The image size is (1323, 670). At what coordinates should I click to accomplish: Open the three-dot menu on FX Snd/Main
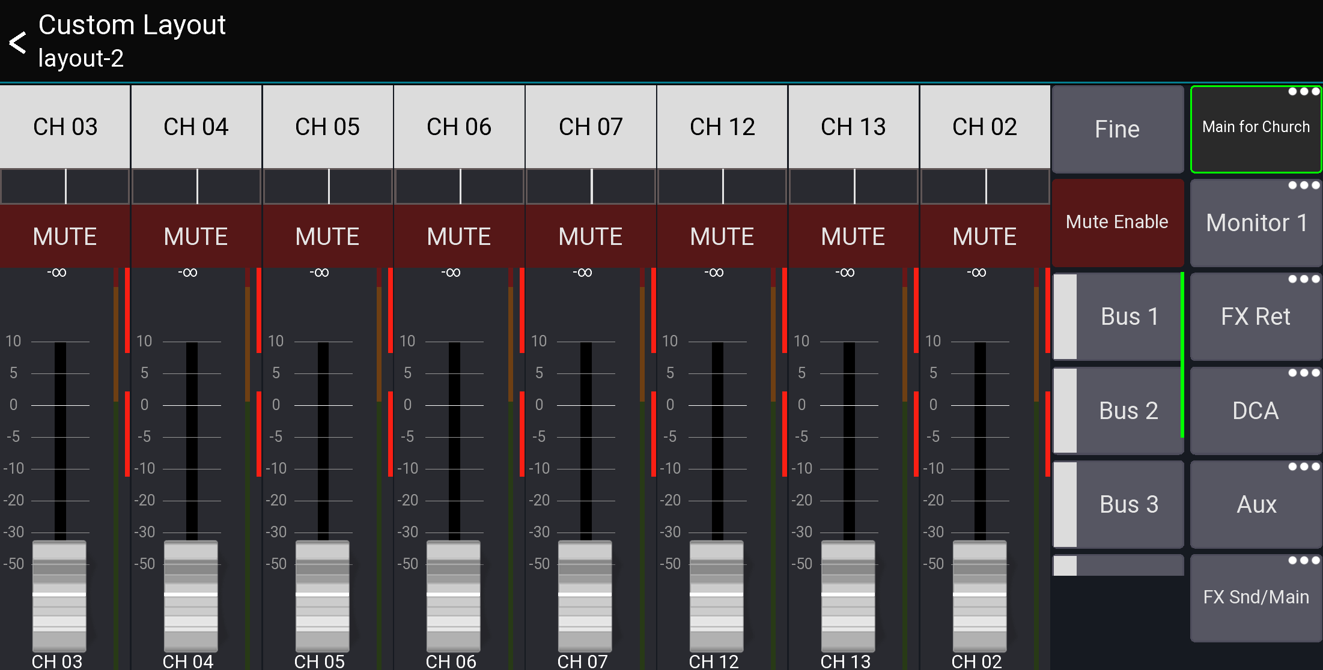[1305, 560]
